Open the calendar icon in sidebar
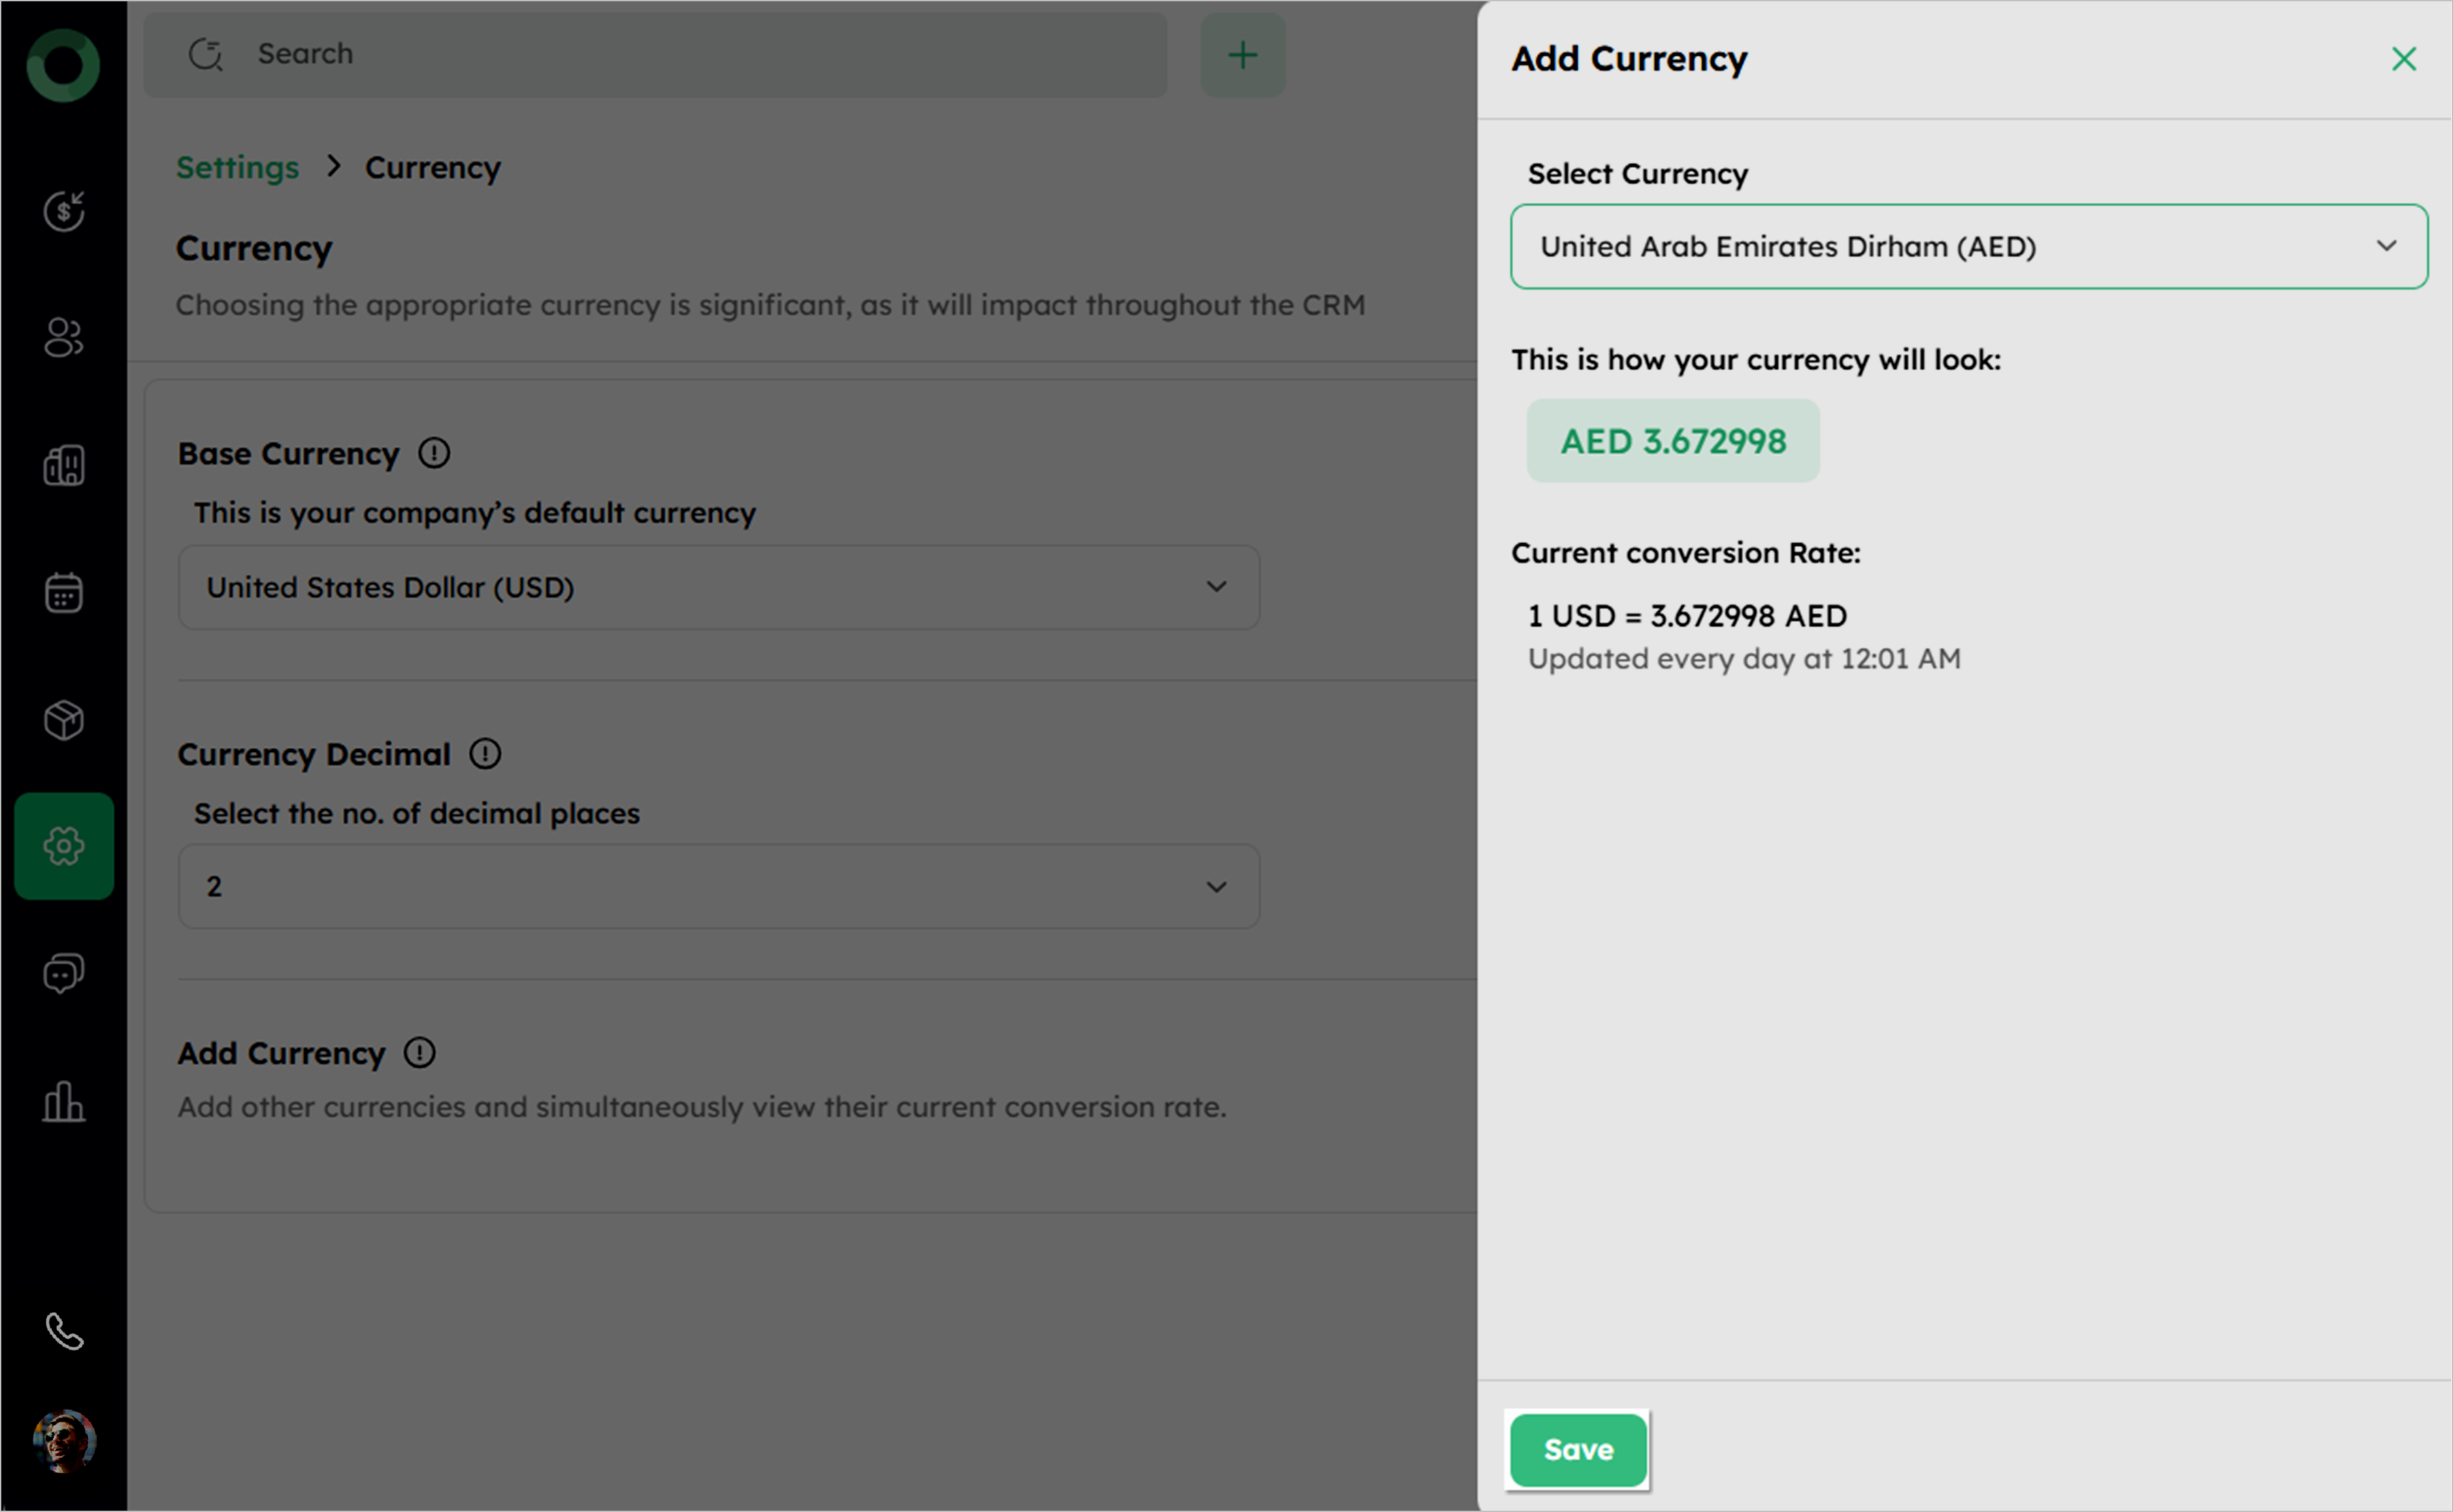Image resolution: width=2453 pixels, height=1512 pixels. click(64, 592)
